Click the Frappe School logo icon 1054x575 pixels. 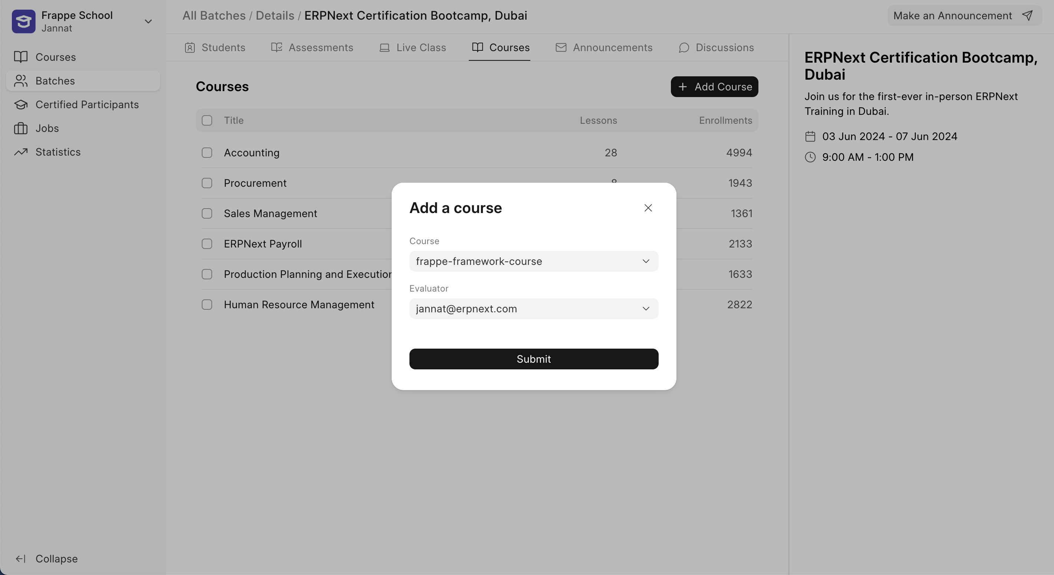coord(23,21)
